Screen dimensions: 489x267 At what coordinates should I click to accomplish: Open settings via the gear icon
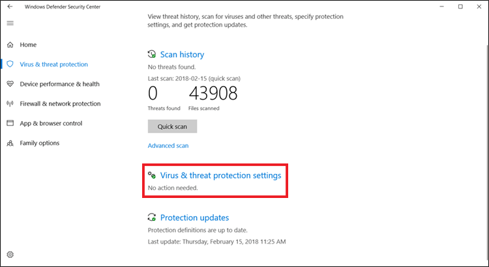10,255
